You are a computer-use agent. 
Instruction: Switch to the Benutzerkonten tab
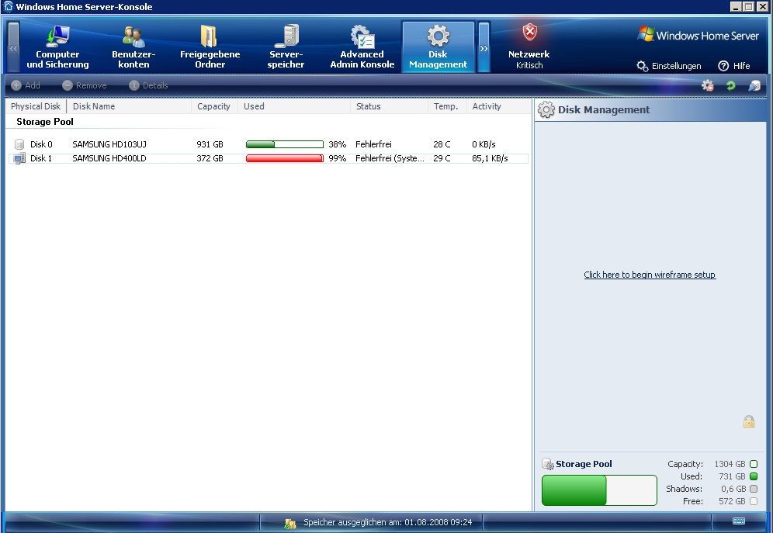(x=133, y=47)
